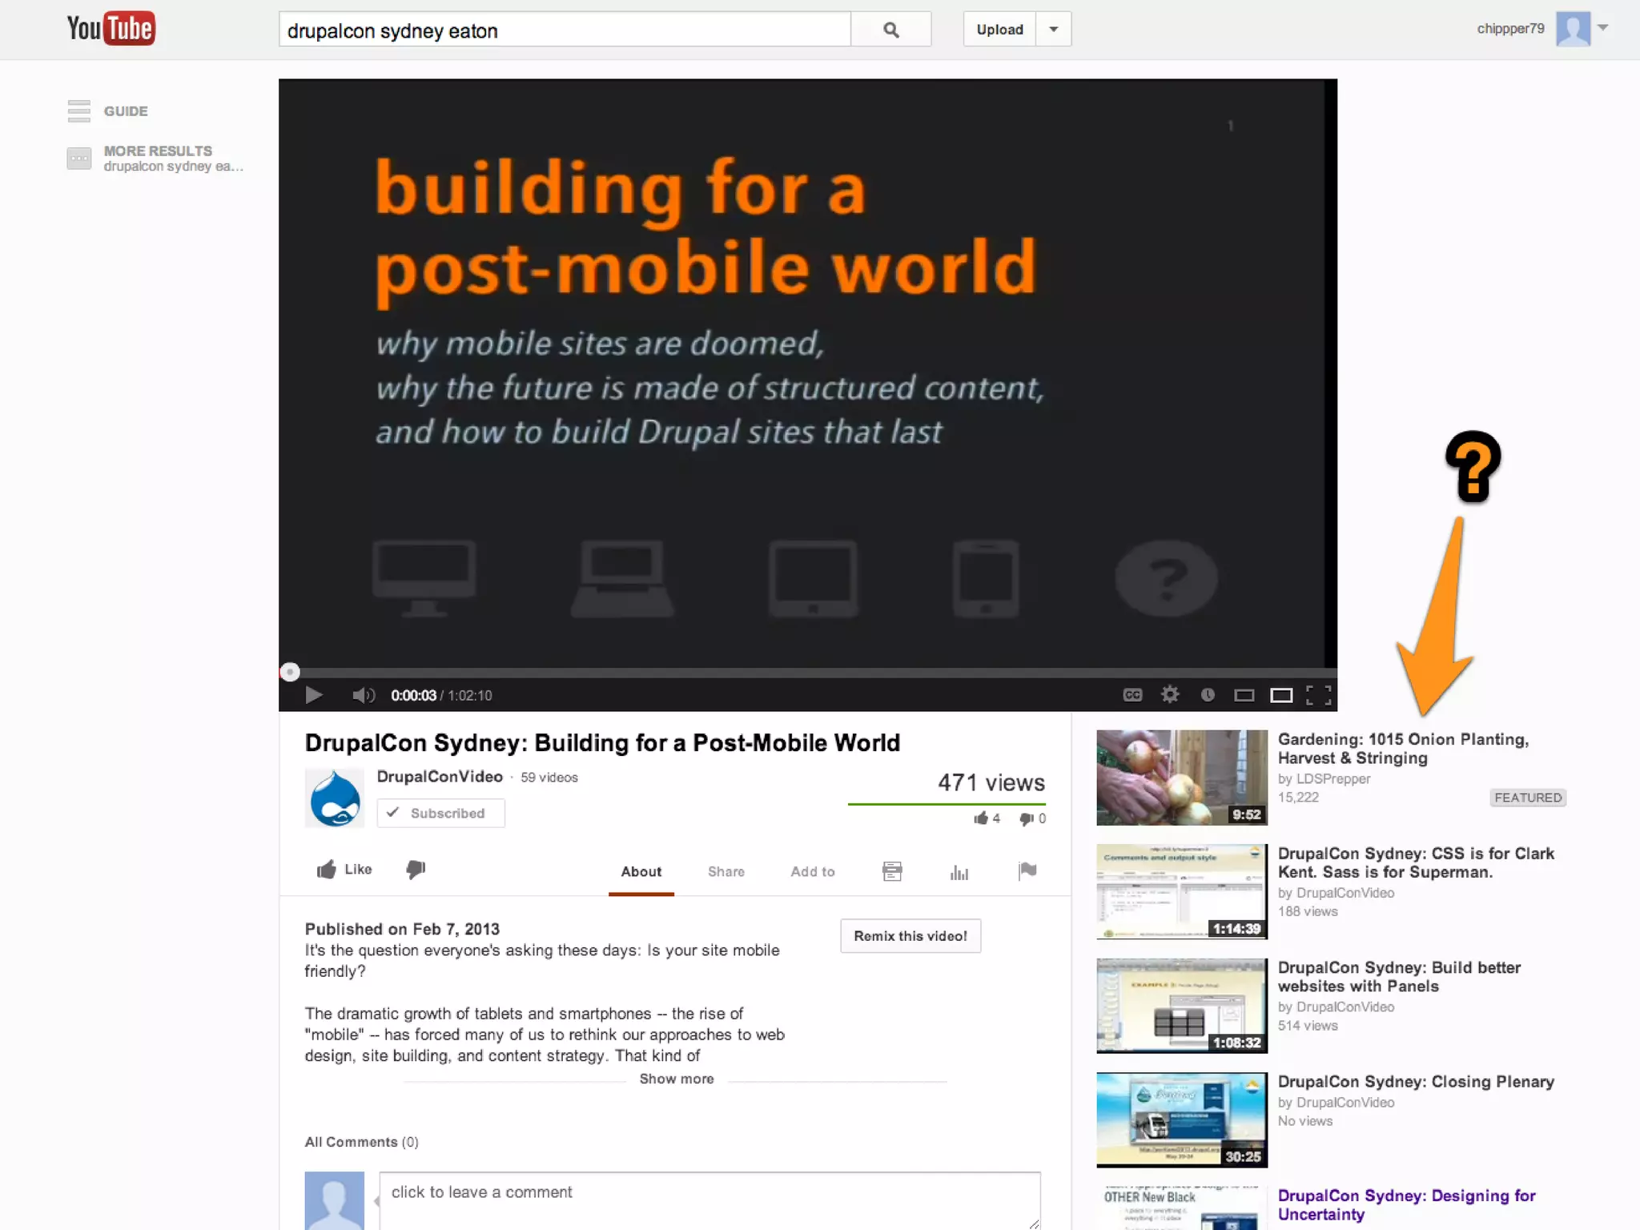Open CSS is for Clark Kent thumbnail
This screenshot has height=1230, width=1640.
1182,891
